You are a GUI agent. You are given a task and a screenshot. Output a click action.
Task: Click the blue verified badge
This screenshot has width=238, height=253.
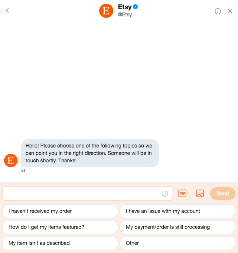[136, 7]
